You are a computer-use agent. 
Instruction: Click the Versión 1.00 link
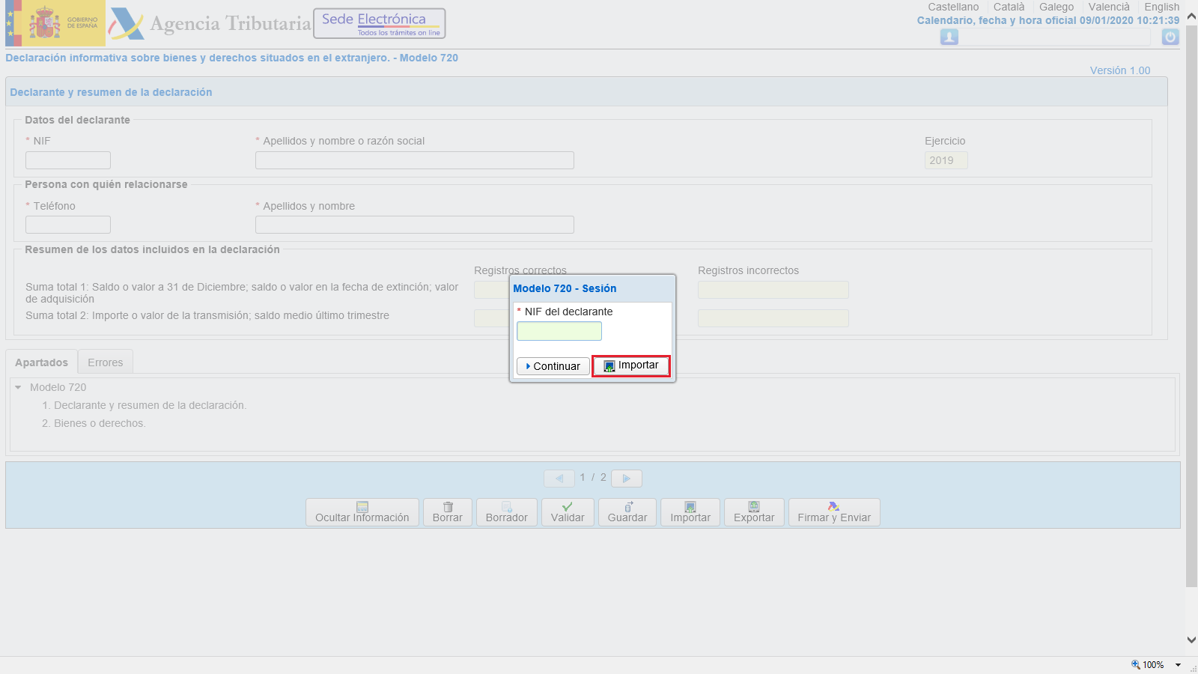click(x=1120, y=70)
